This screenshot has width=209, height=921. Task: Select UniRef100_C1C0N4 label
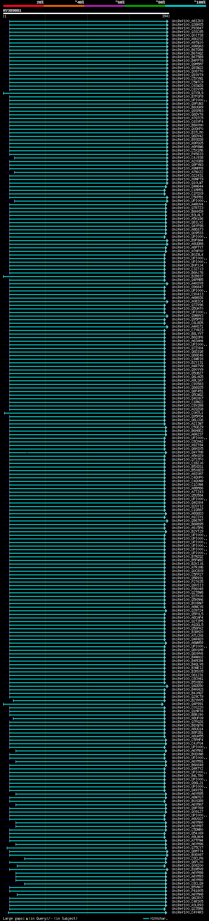point(187,485)
